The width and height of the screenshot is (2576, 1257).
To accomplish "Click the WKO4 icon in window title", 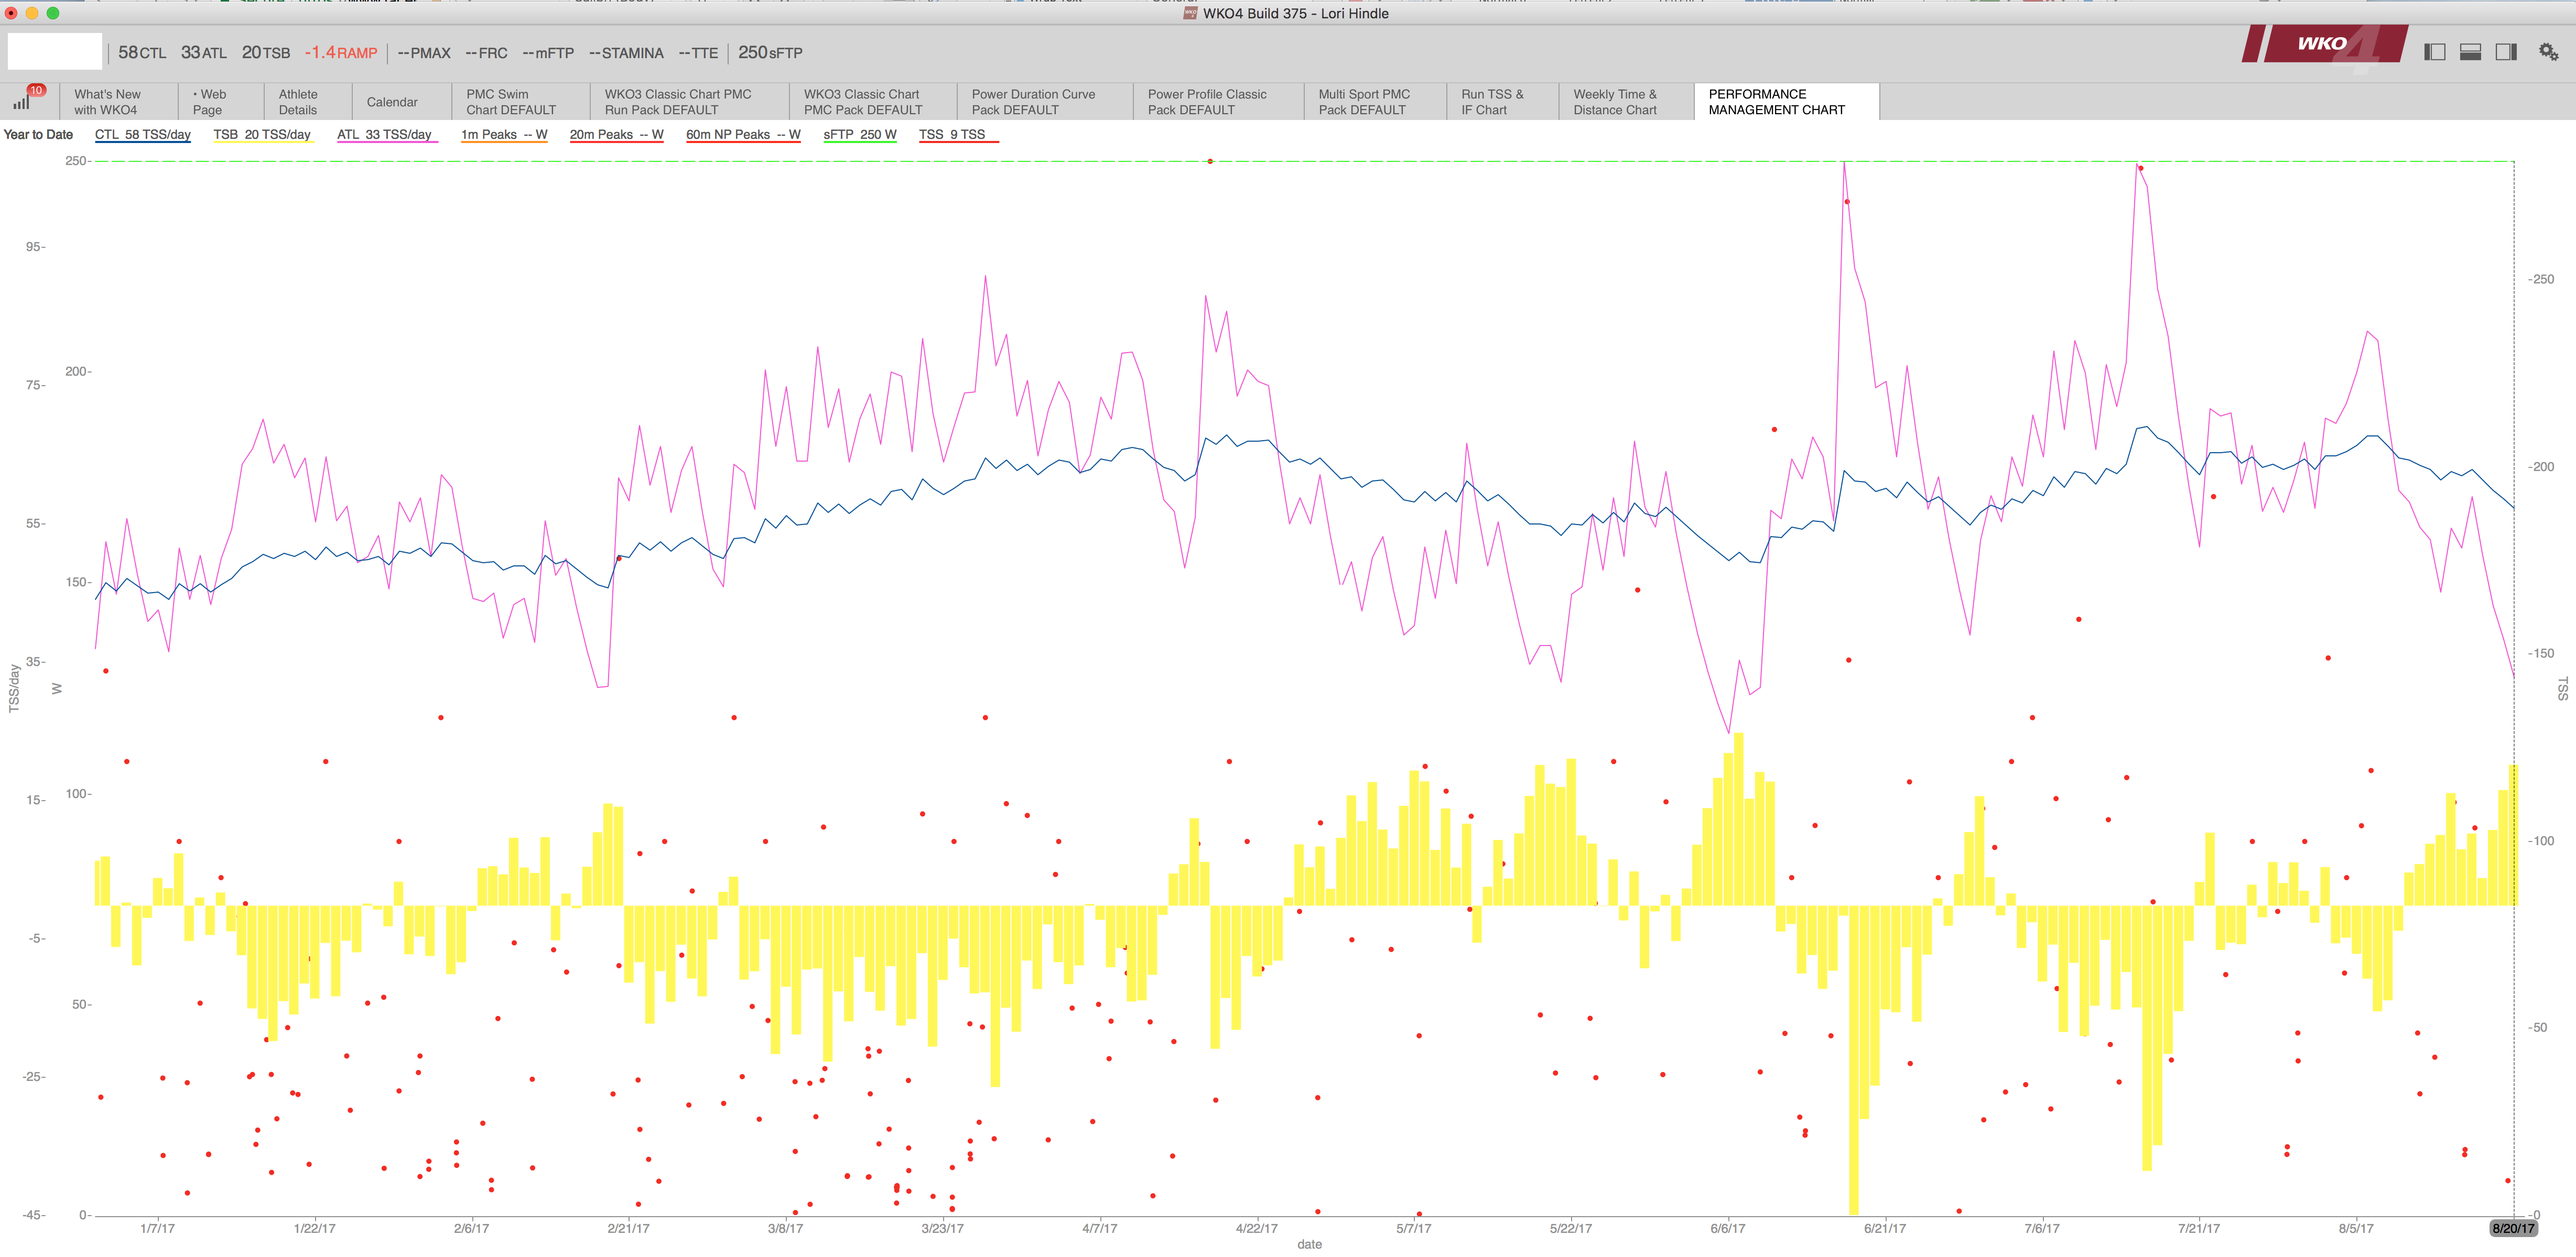I will [x=1190, y=13].
